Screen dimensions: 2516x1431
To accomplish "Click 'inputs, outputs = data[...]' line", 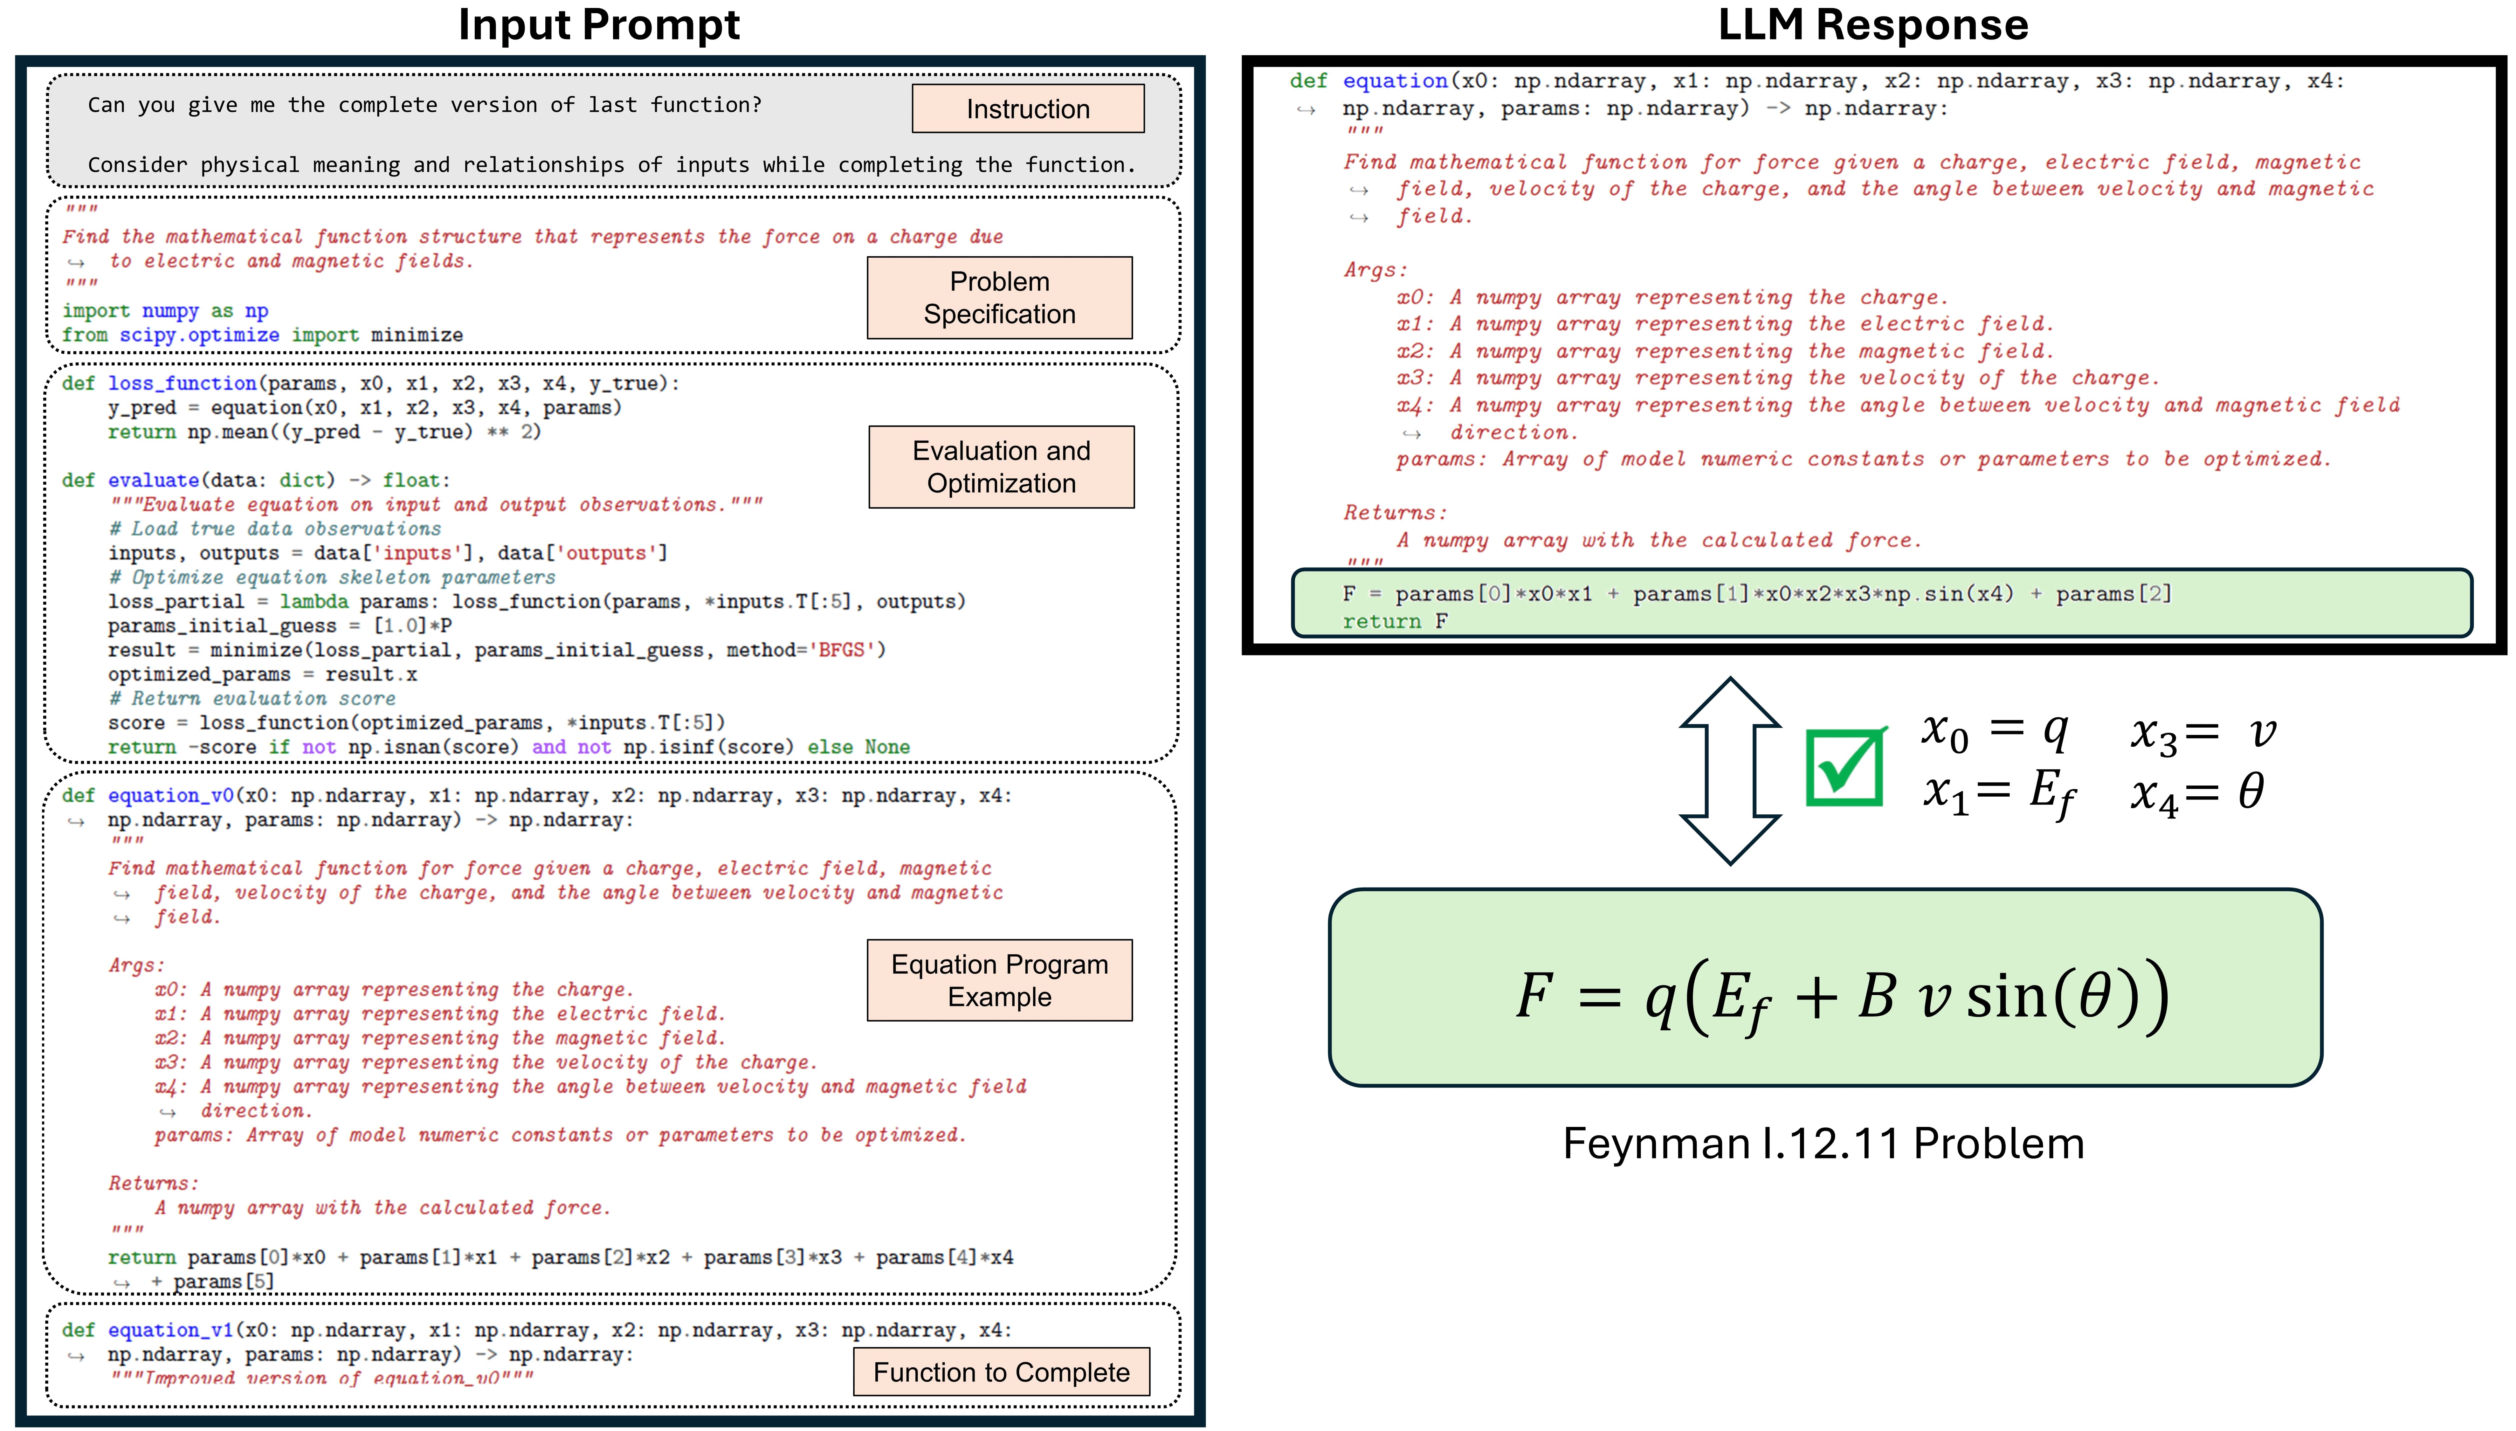I will (x=388, y=553).
